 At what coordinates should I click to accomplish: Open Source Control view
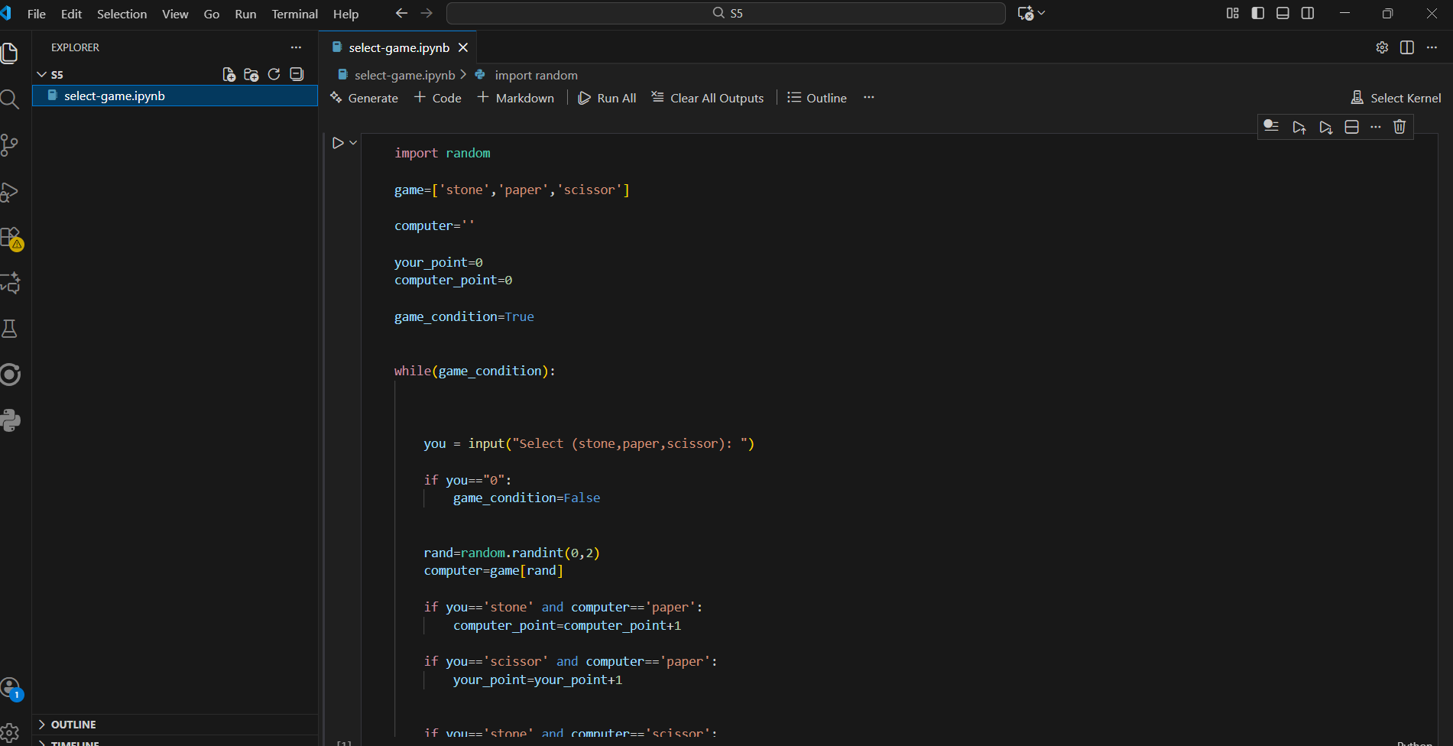[x=10, y=145]
